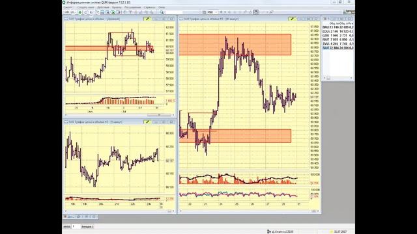Select the lower orange zone on 60-minute chart

tap(235, 136)
